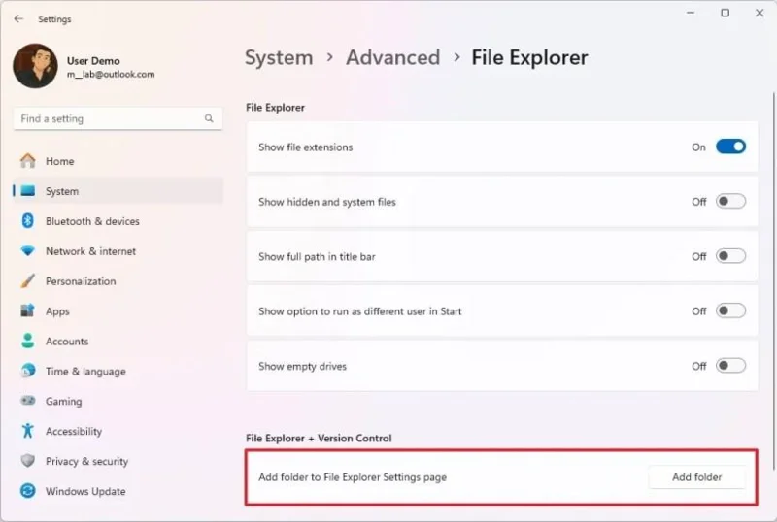Screen dimensions: 777x522
Task: Open Apps settings page
Action: [118, 311]
